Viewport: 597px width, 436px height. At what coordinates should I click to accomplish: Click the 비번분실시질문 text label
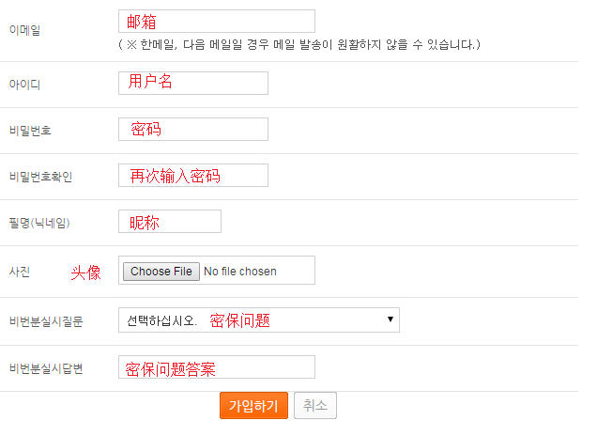[x=45, y=321]
